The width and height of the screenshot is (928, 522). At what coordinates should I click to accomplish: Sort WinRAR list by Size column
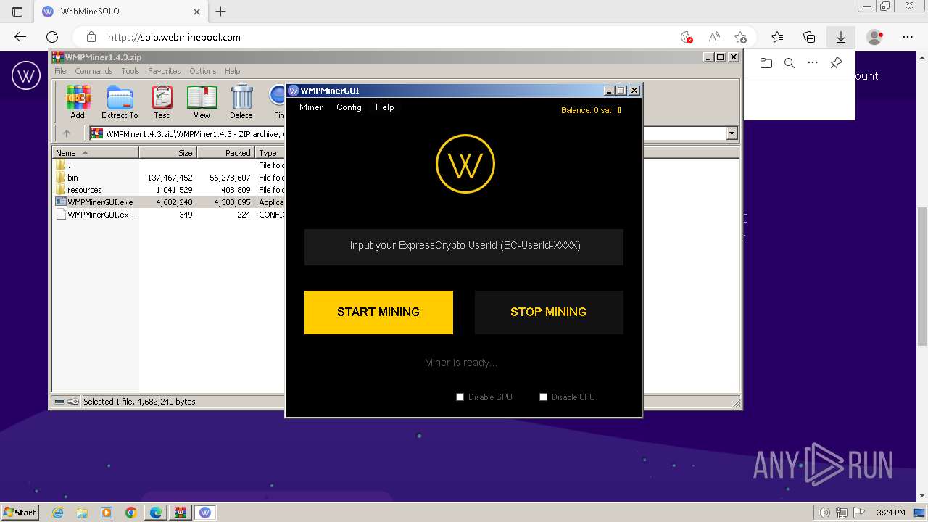point(168,153)
